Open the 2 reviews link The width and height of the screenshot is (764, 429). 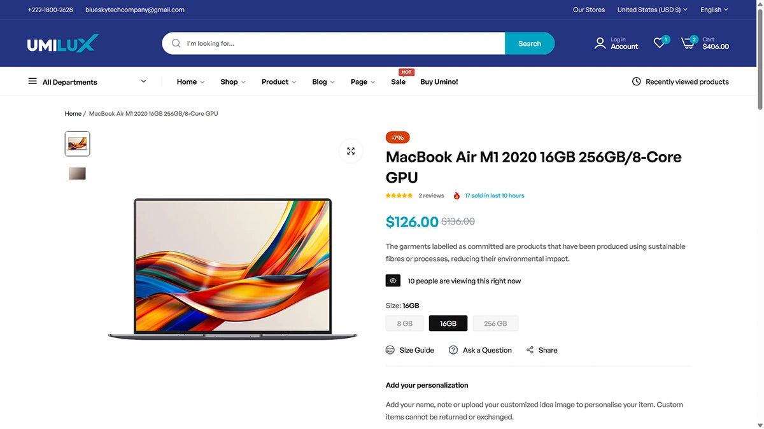point(431,195)
